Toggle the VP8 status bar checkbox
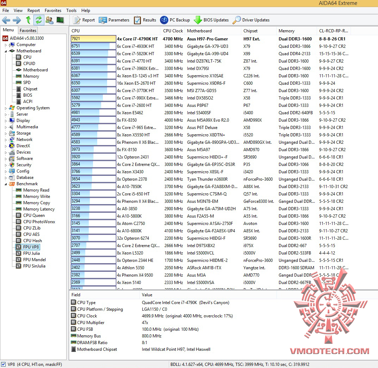This screenshot has width=378, height=368. click(x=4, y=364)
